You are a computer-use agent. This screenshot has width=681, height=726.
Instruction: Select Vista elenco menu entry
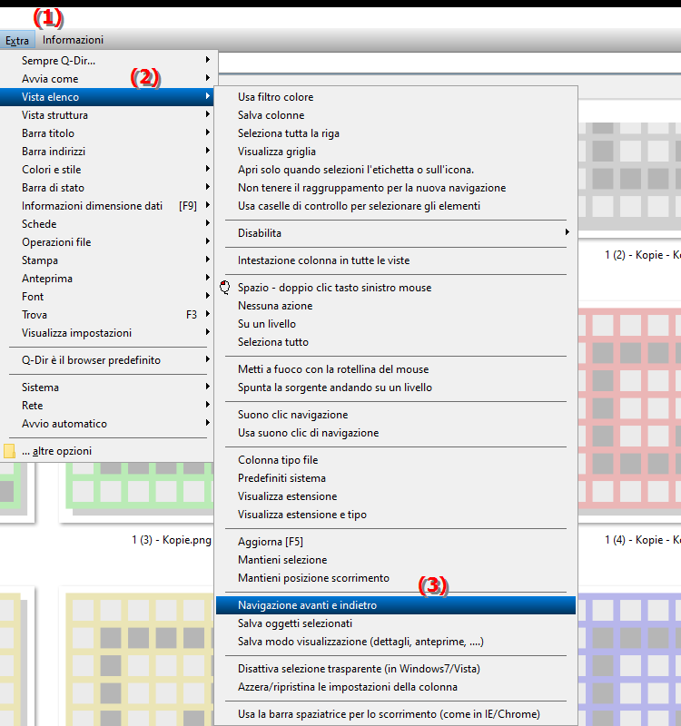(x=106, y=97)
